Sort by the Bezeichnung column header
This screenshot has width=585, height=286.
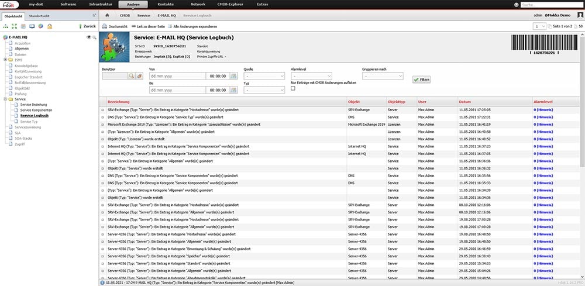point(118,101)
